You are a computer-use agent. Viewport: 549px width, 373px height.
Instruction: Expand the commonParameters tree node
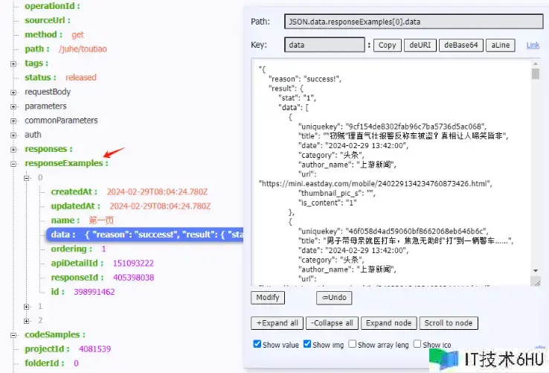click(13, 121)
